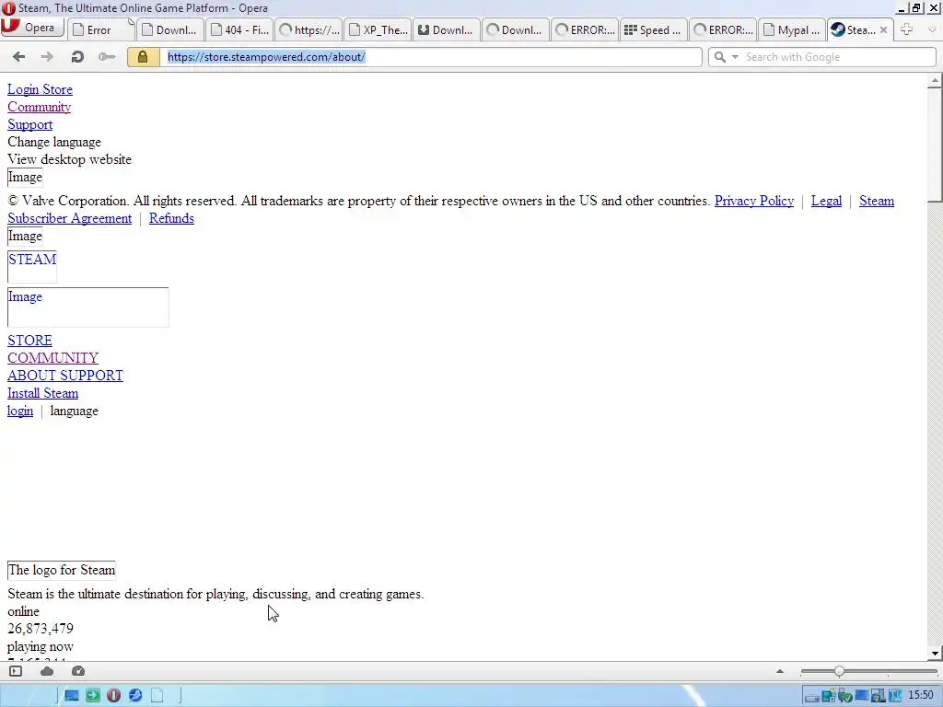Click the Opera taskbar icon
The width and height of the screenshot is (943, 707).
(x=113, y=696)
